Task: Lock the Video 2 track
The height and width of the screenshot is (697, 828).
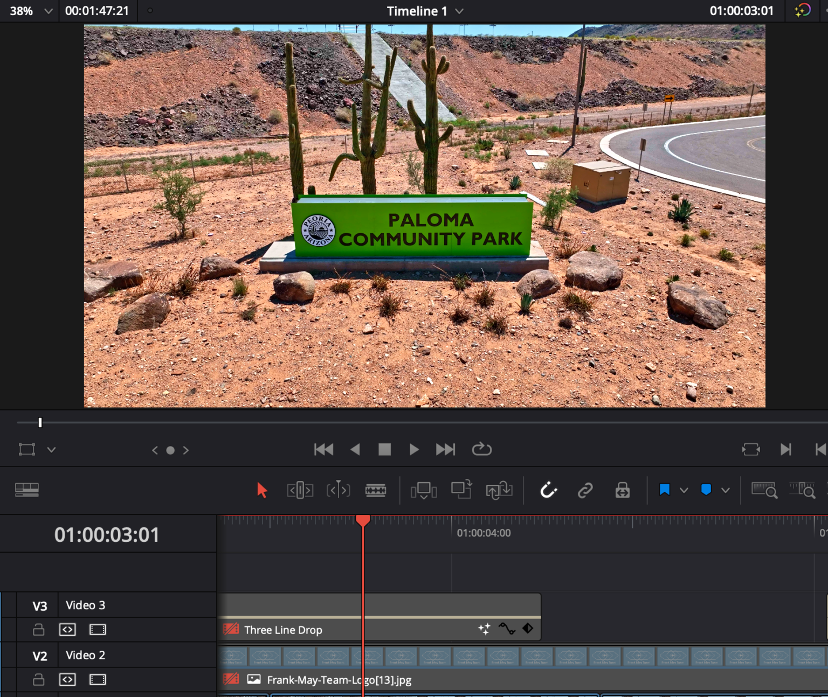Action: pos(38,679)
